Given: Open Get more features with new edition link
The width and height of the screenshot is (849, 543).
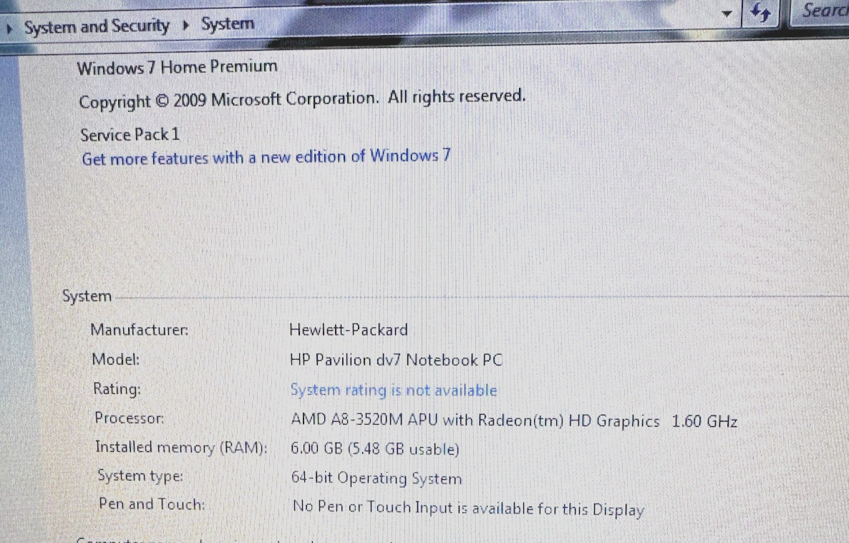Looking at the screenshot, I should (266, 157).
